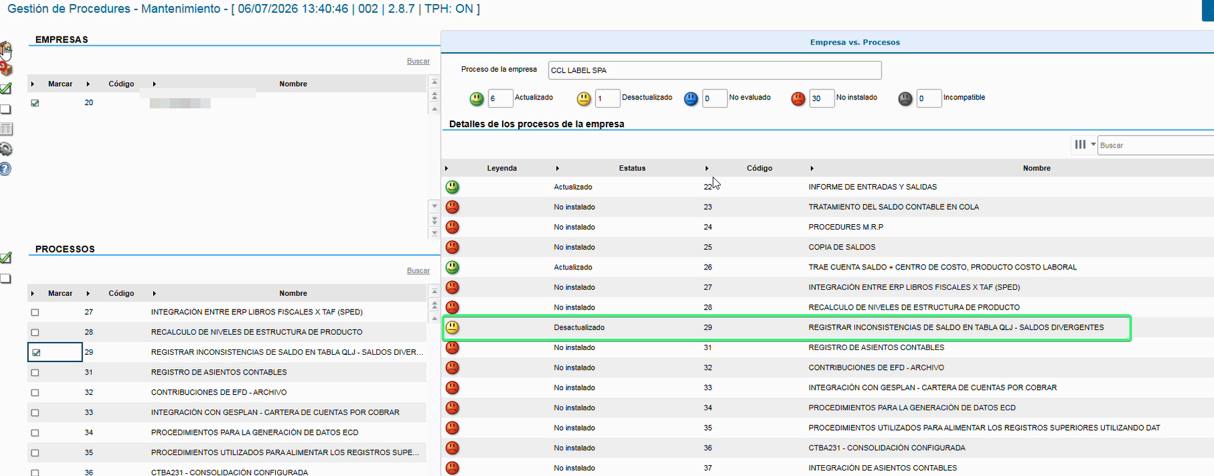Click the Actualizado count field showing 6

[x=500, y=98]
